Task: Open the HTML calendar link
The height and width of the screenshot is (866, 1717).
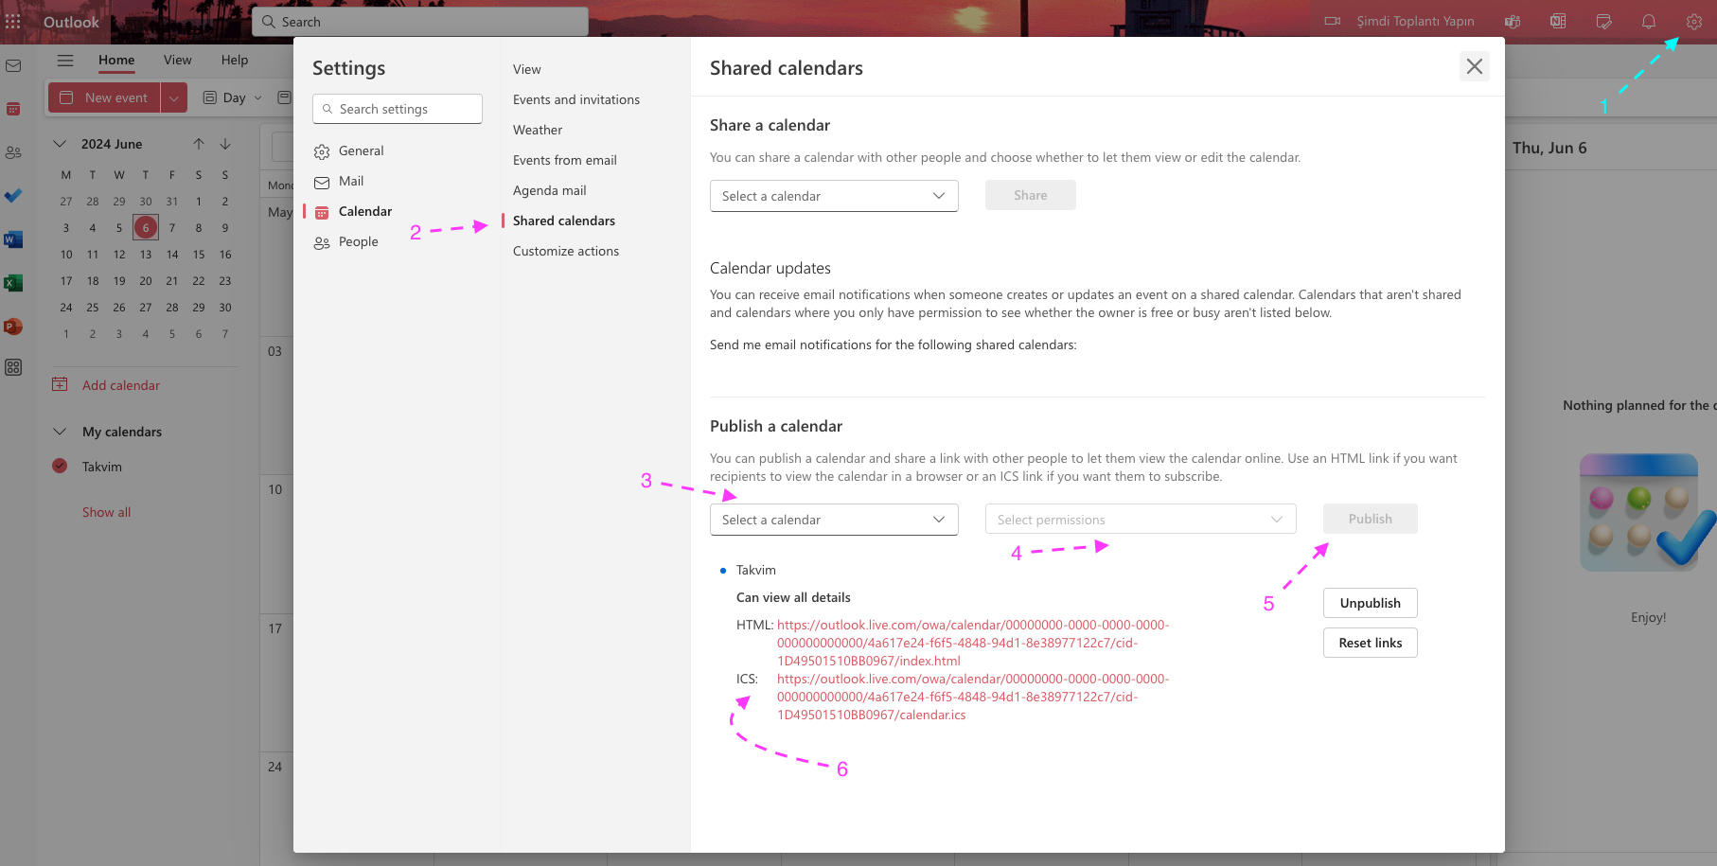Action: 973,643
